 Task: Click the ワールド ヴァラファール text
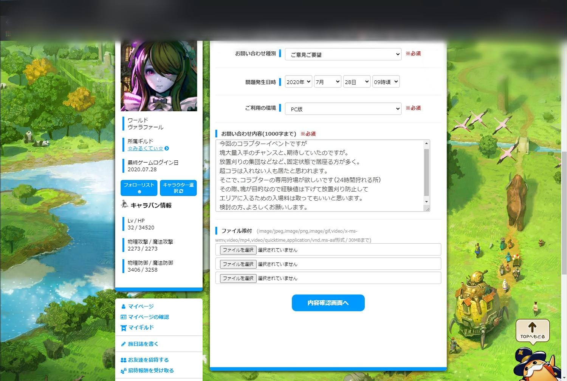coord(146,124)
